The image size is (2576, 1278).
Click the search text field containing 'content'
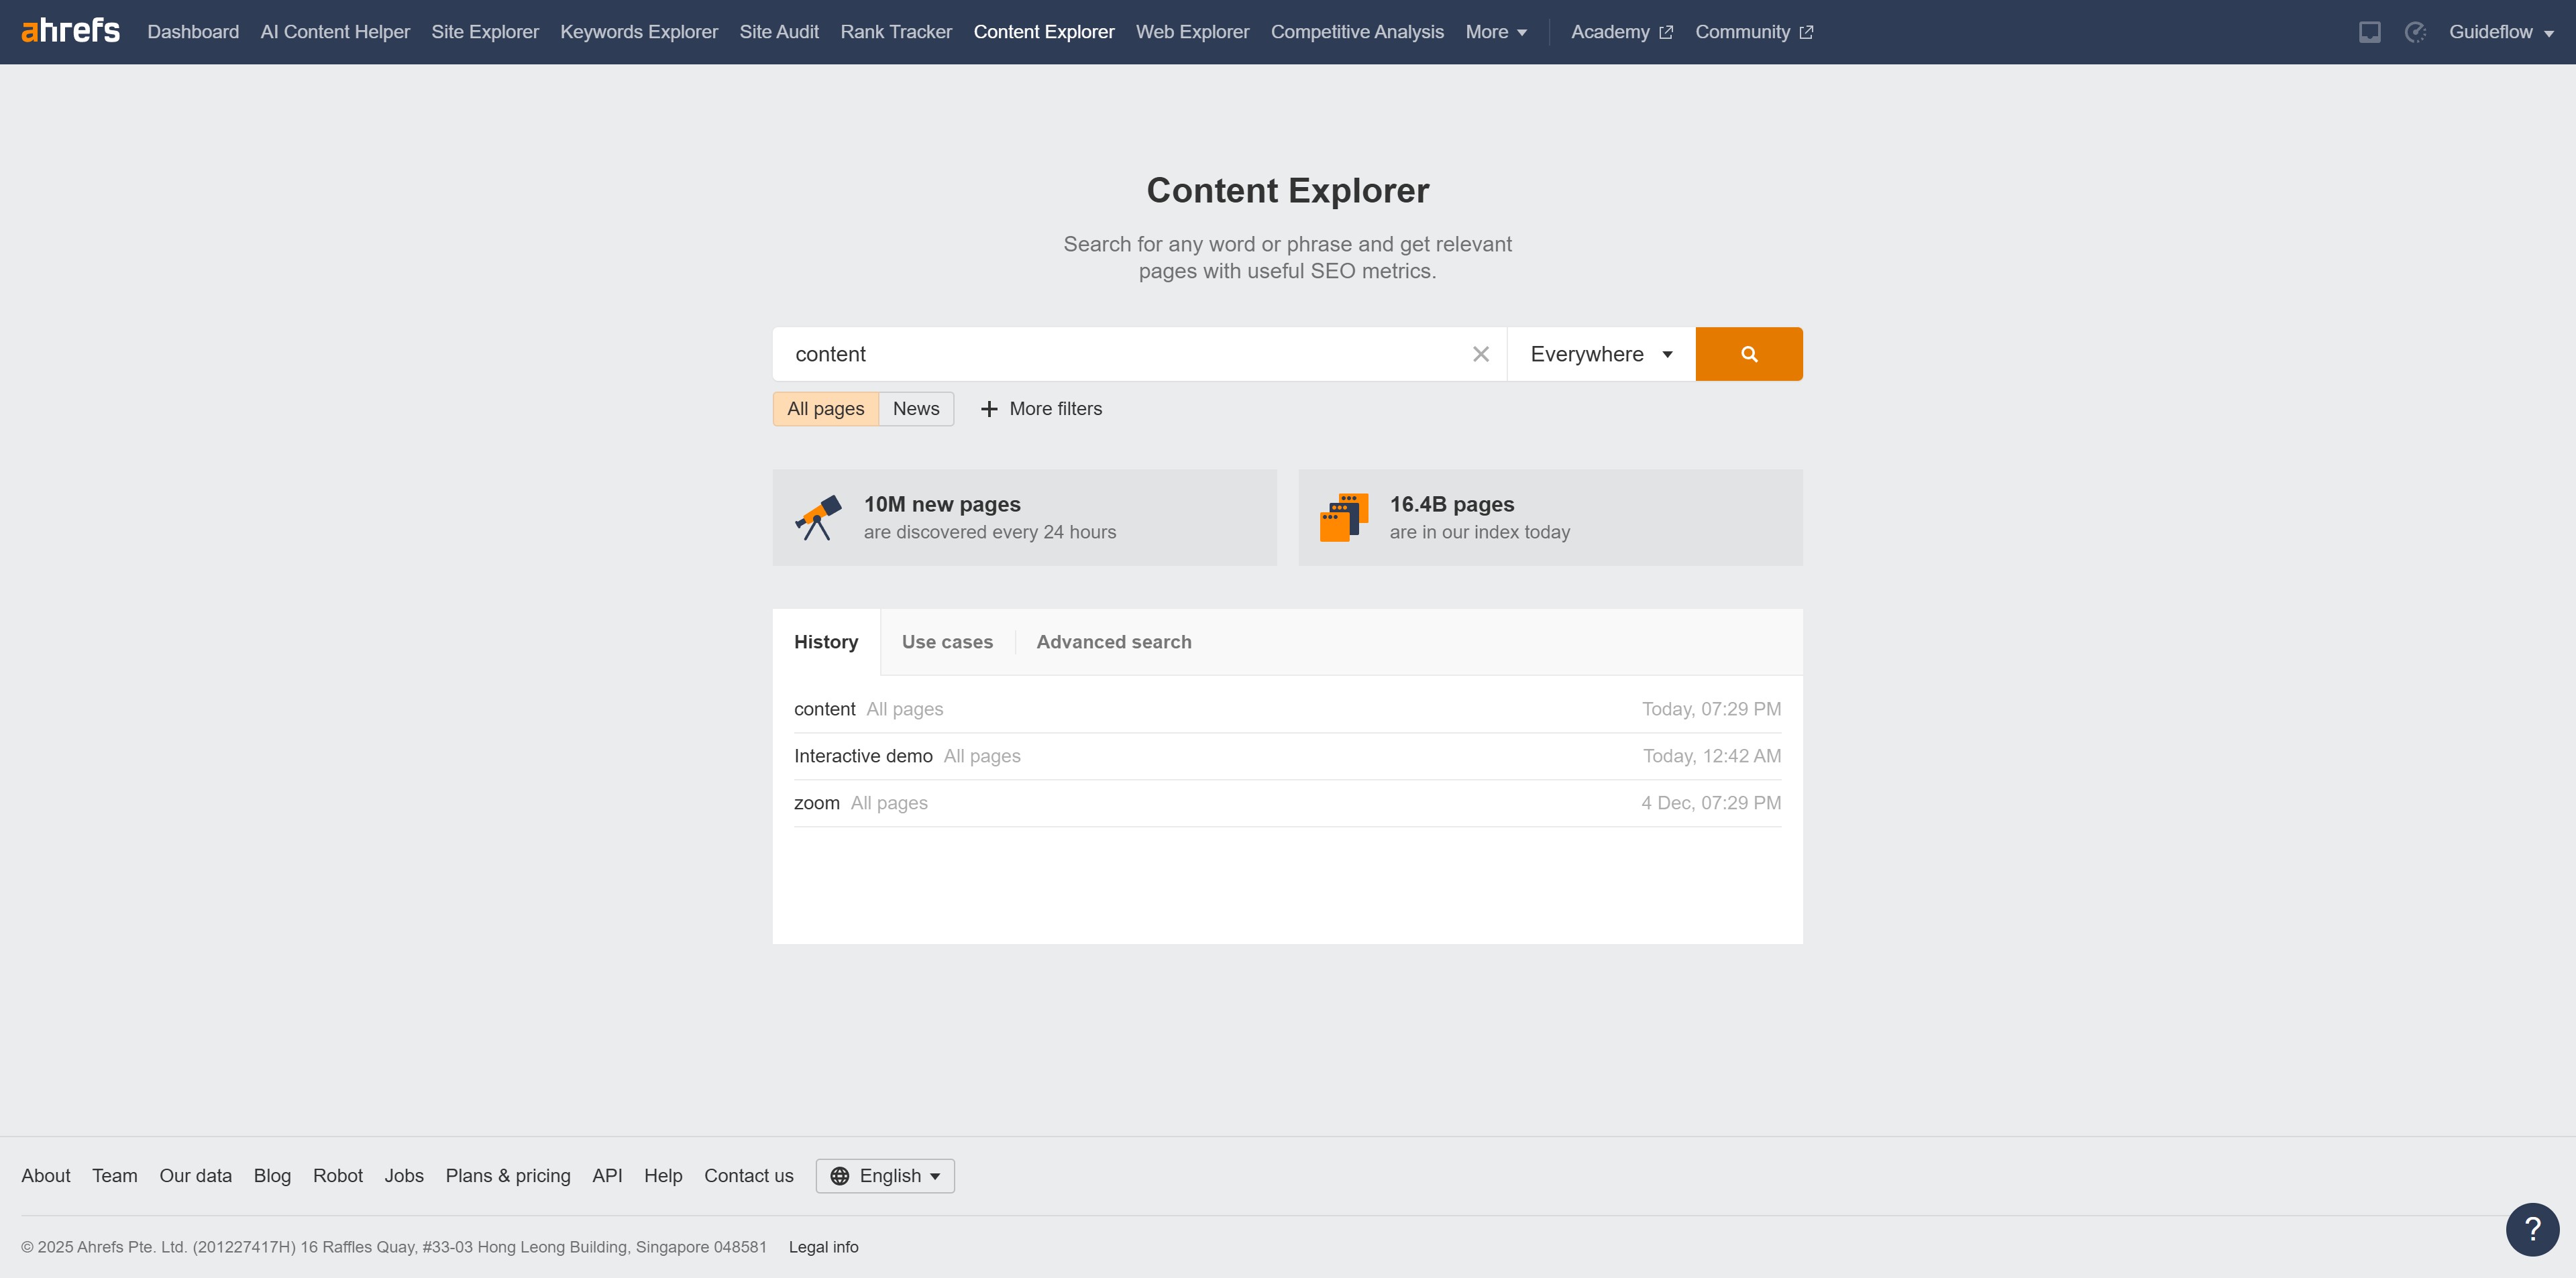coord(1120,354)
